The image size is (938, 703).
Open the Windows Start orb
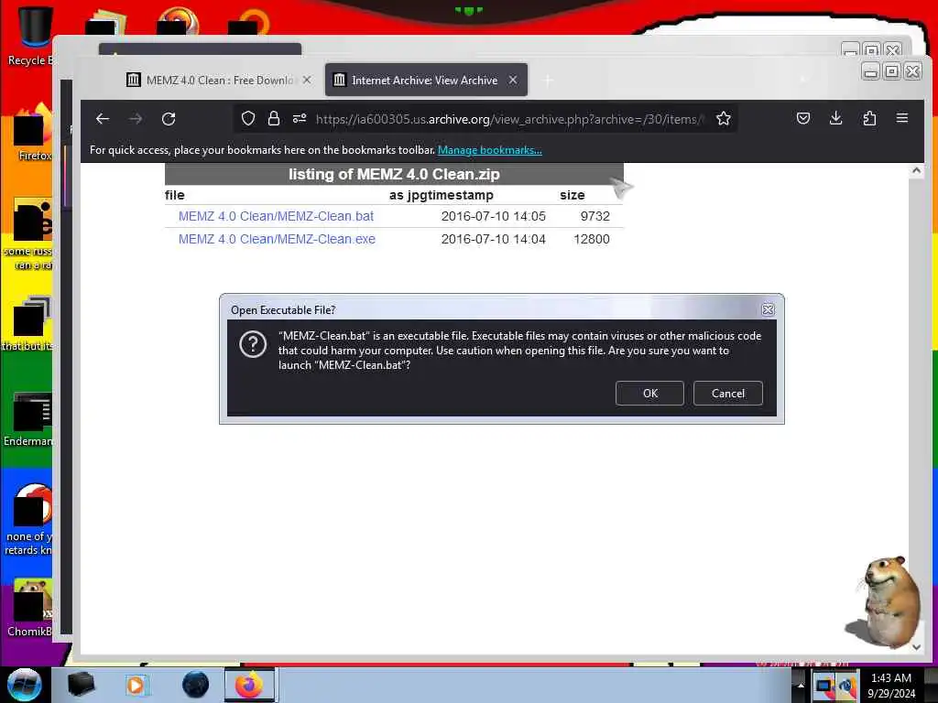[x=25, y=685]
